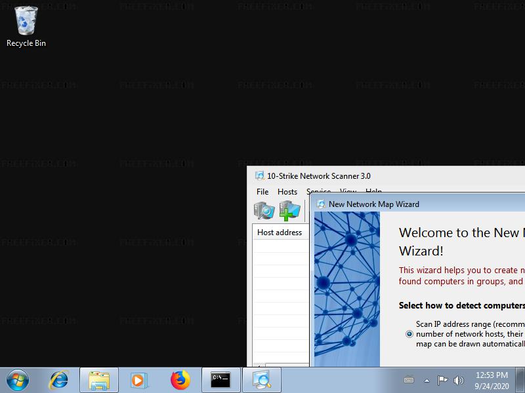Screen dimensions: 525x393
Task: Switch to the Command Prompt taskbar window
Action: tap(220, 380)
